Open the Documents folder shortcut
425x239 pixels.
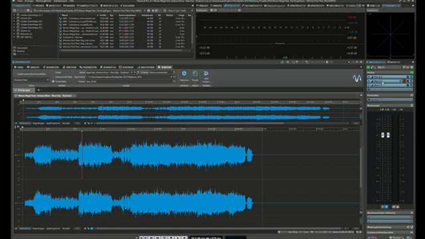[x=21, y=48]
